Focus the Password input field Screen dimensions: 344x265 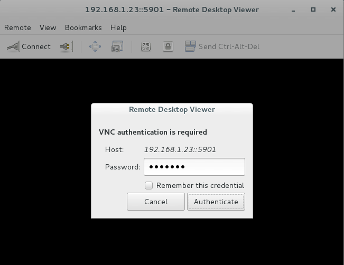tap(194, 167)
